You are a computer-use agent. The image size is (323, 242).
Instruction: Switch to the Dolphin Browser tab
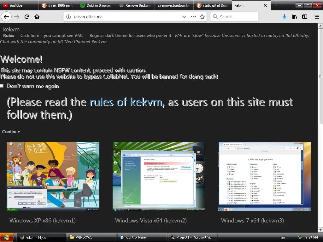pyautogui.click(x=97, y=5)
